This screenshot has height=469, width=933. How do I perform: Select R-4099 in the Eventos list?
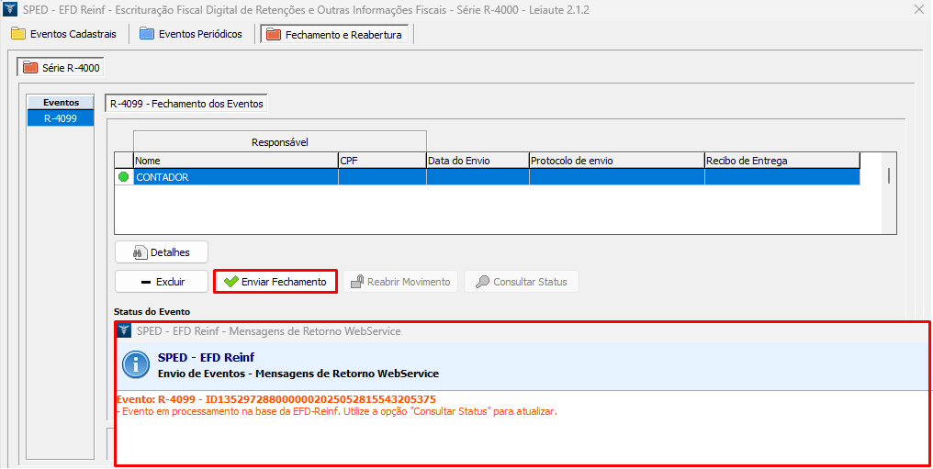pyautogui.click(x=61, y=118)
